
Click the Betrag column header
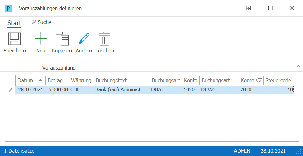pos(57,80)
